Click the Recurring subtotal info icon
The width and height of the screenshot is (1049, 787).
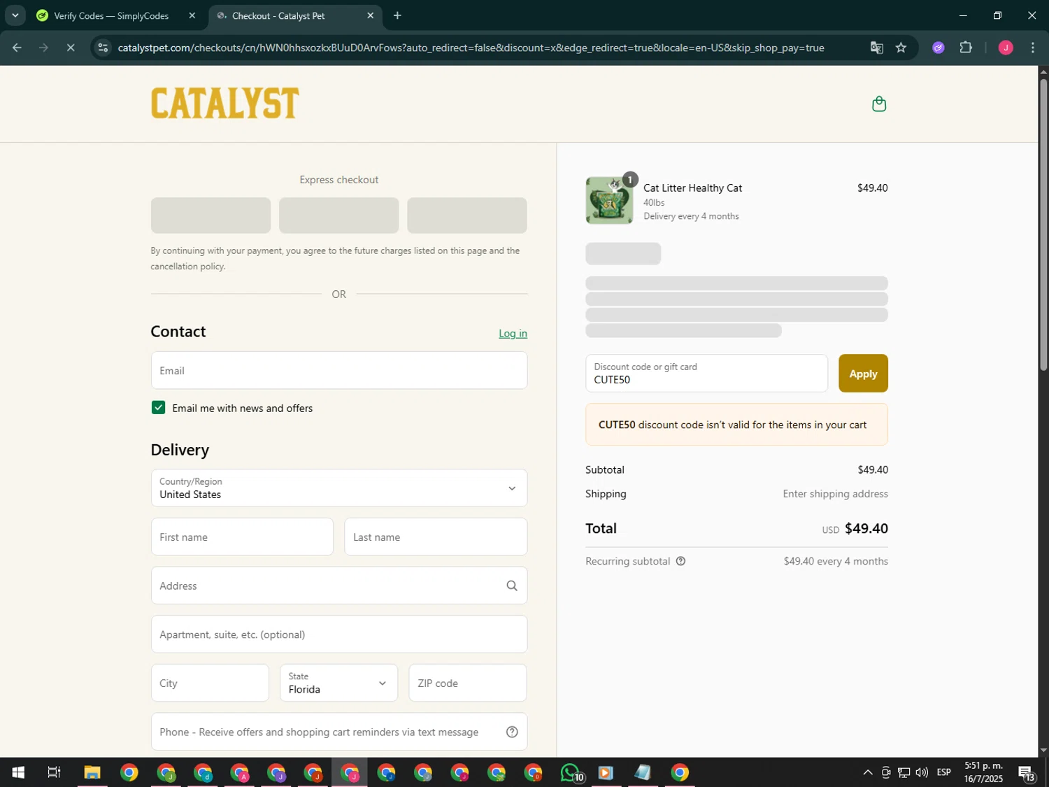680,561
